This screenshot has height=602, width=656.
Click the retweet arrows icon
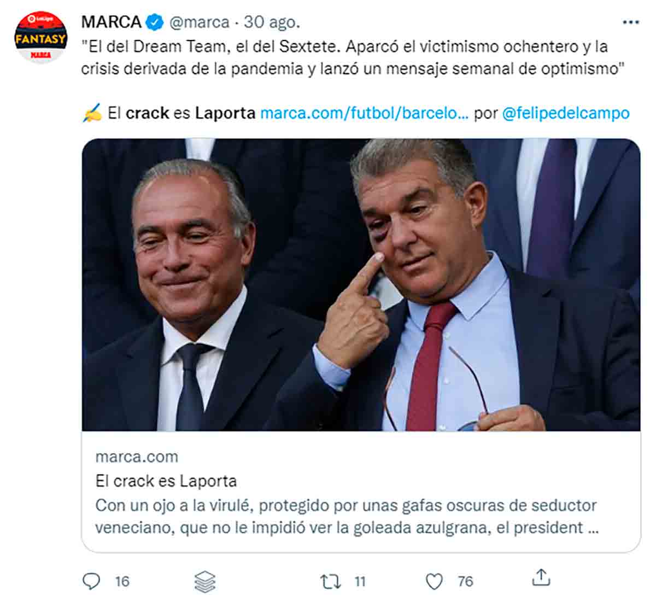pos(330,581)
